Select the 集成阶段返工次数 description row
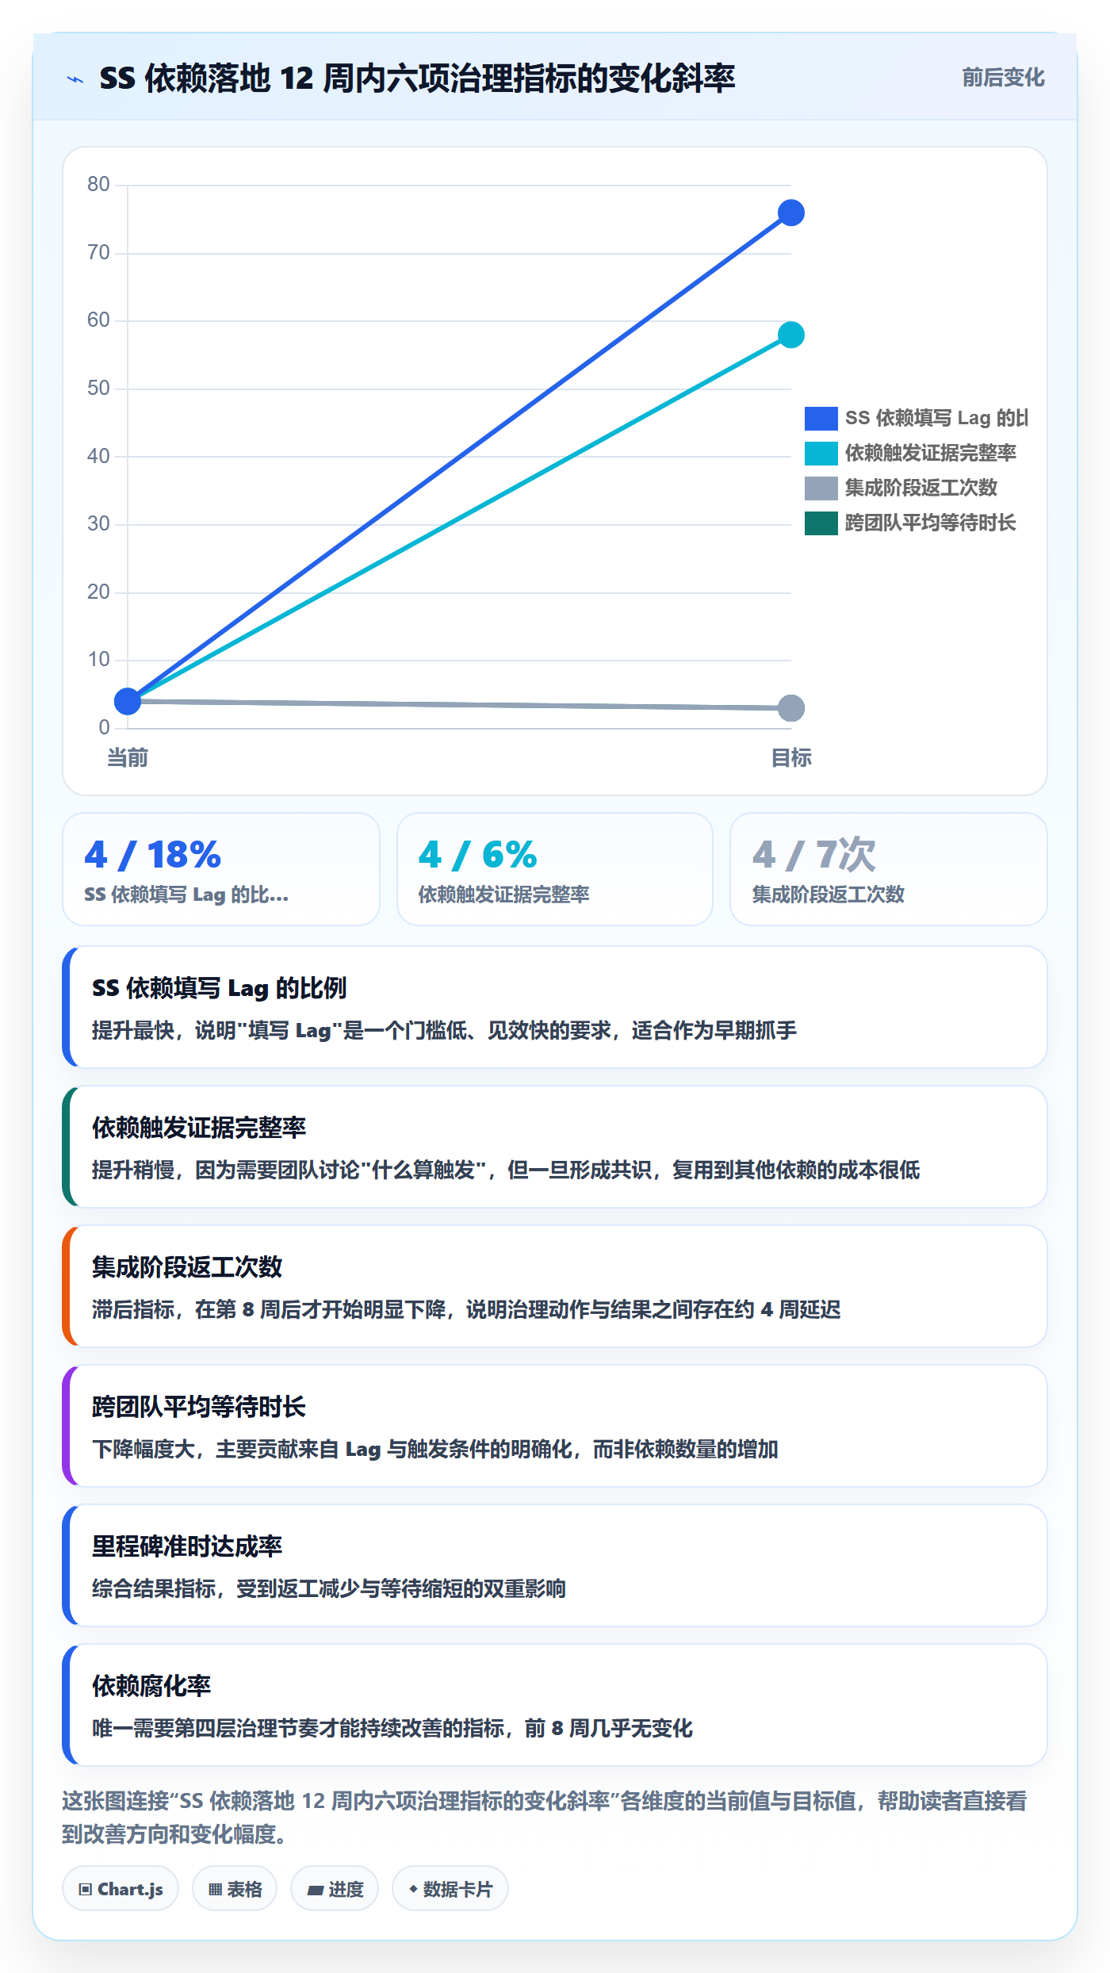 [x=555, y=1286]
